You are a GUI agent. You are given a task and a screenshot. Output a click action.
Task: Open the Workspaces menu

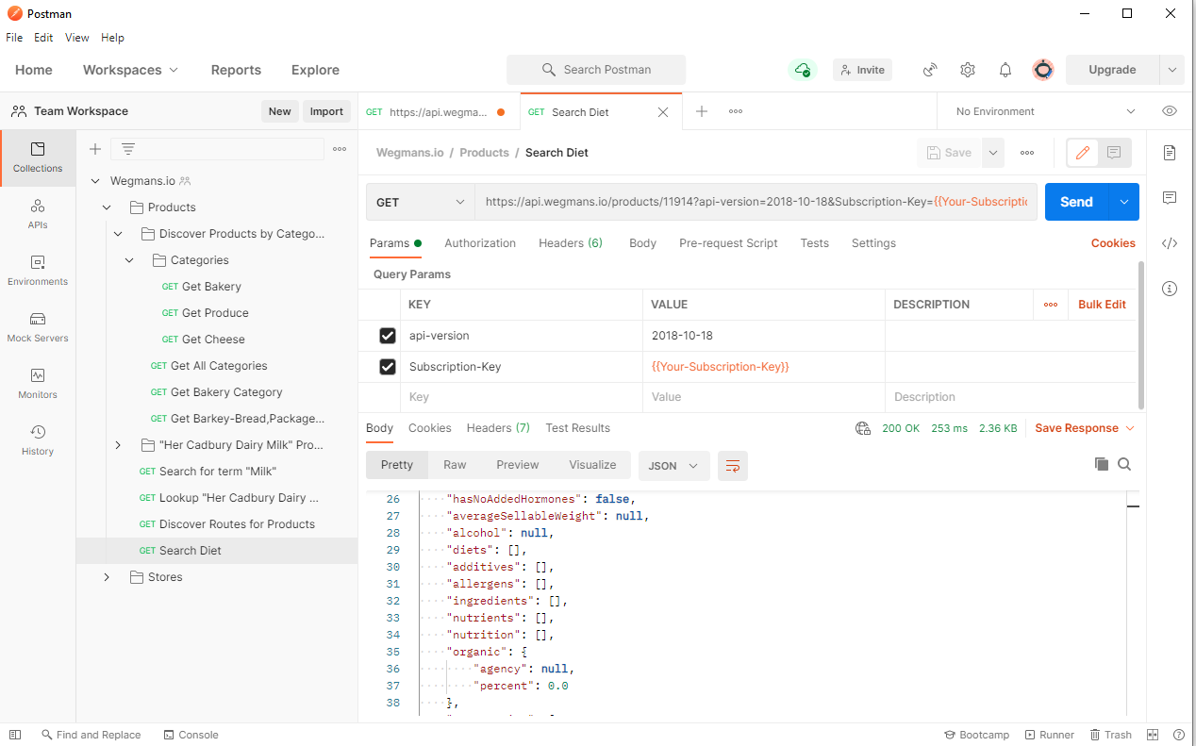[x=130, y=70]
